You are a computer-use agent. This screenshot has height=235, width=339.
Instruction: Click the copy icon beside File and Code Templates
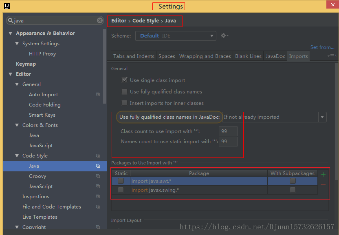(98, 207)
